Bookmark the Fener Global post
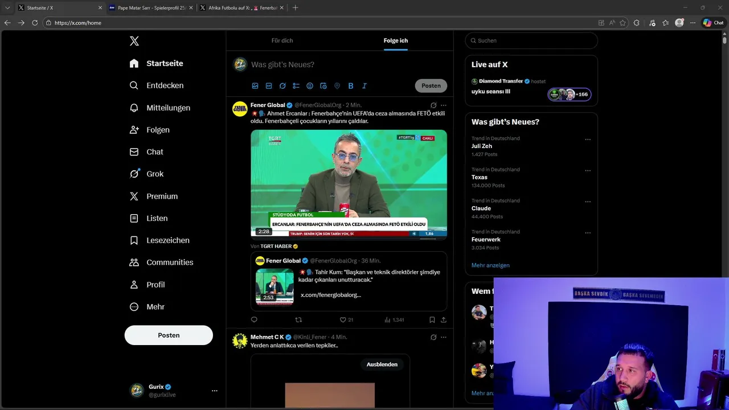The width and height of the screenshot is (729, 410). click(432, 320)
